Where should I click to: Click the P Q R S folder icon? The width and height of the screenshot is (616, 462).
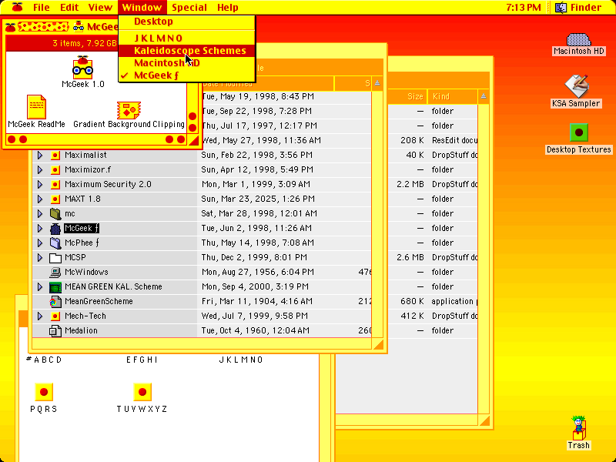pyautogui.click(x=44, y=392)
